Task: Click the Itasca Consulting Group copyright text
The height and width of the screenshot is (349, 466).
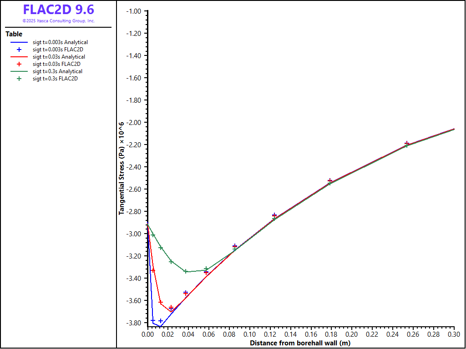Action: tap(58, 21)
